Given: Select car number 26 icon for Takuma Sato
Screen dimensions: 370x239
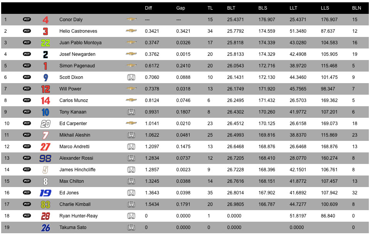Looking at the screenshot, I should coord(45,227).
